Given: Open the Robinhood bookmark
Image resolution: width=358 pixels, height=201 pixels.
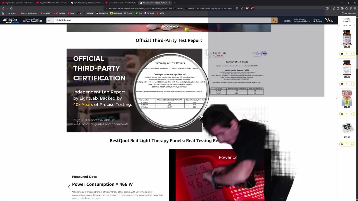Looking at the screenshot, I should (116, 13).
